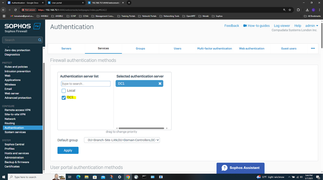Open the notification center icon
The width and height of the screenshot is (323, 180).
coord(318,177)
